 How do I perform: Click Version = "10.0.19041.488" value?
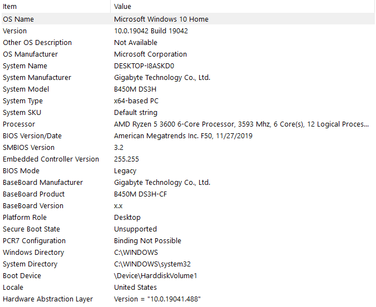point(157,299)
